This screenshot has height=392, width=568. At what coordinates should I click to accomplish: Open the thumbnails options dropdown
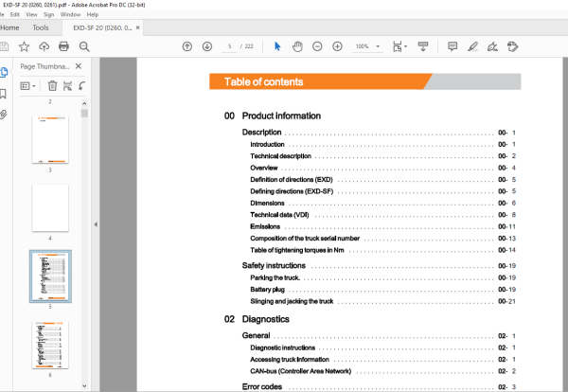[x=27, y=86]
